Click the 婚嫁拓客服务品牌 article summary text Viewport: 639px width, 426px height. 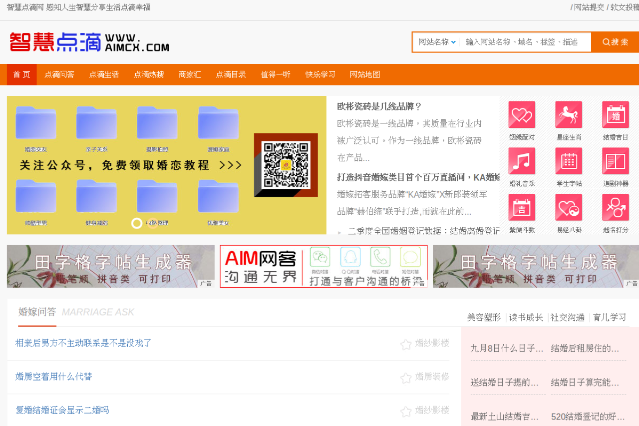pyautogui.click(x=412, y=203)
